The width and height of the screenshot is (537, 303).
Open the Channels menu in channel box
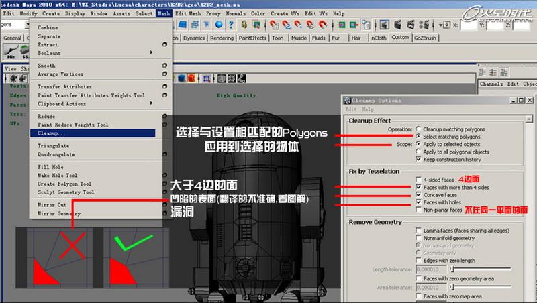click(491, 84)
